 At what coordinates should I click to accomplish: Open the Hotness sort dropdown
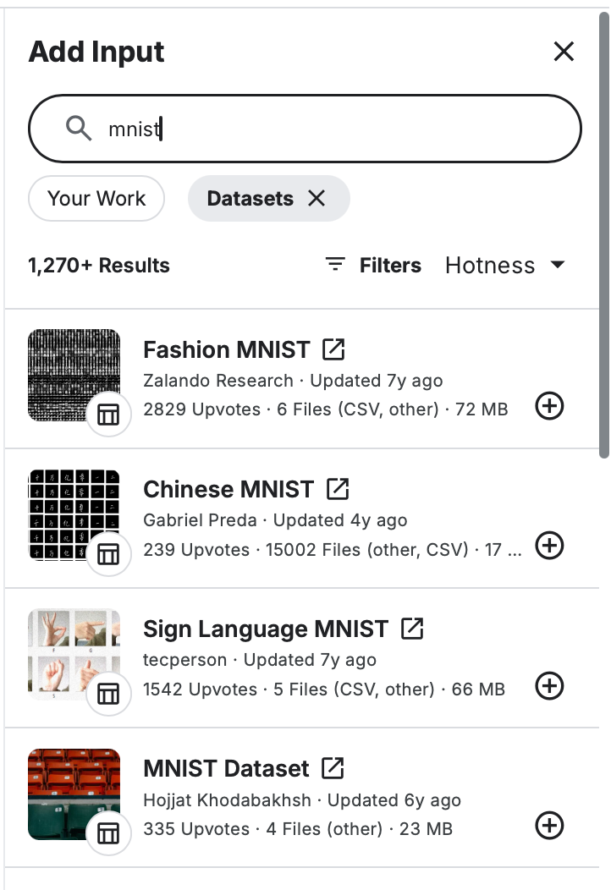(505, 266)
